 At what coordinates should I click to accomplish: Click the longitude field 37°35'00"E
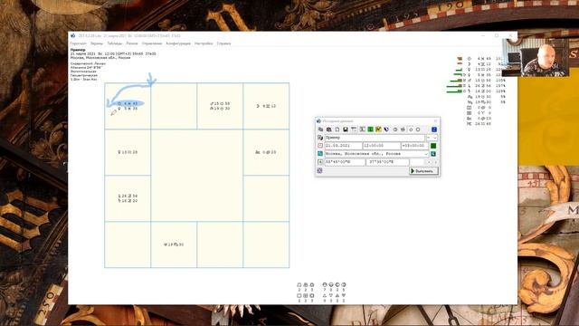[x=387, y=162]
